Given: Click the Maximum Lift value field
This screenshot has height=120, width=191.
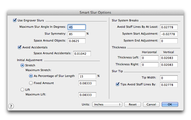Looking at the screenshot, I should (87, 95).
